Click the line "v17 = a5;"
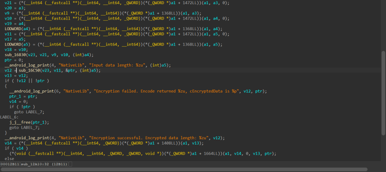The width and height of the screenshot is (386, 172). (15, 39)
